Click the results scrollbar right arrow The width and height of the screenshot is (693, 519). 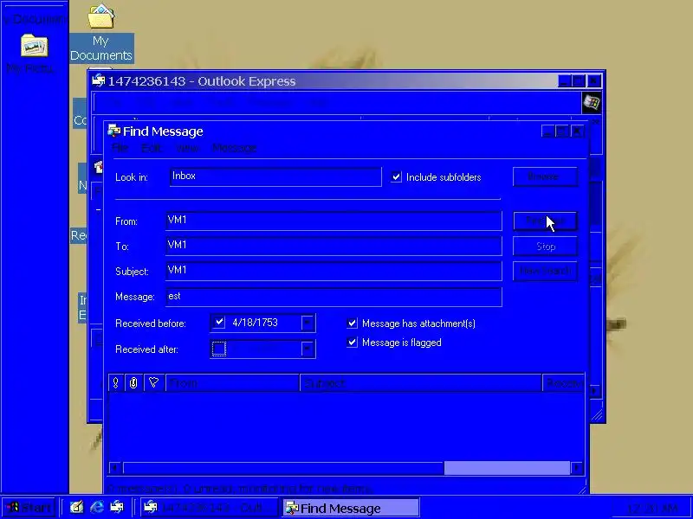(x=577, y=468)
